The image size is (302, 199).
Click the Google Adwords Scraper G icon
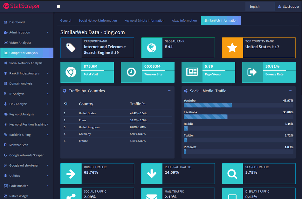[5, 155]
